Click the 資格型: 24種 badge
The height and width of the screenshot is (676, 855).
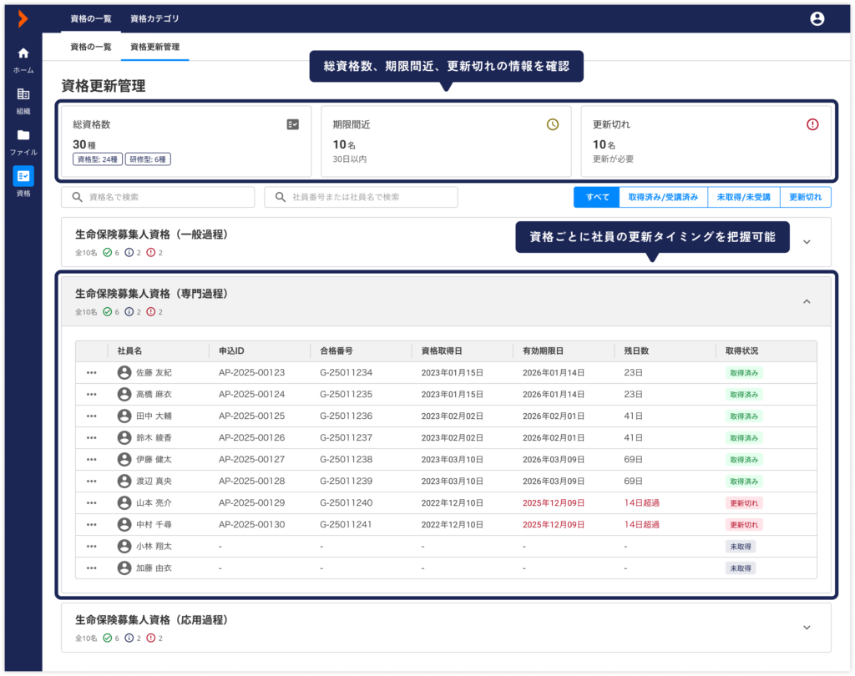tap(99, 159)
